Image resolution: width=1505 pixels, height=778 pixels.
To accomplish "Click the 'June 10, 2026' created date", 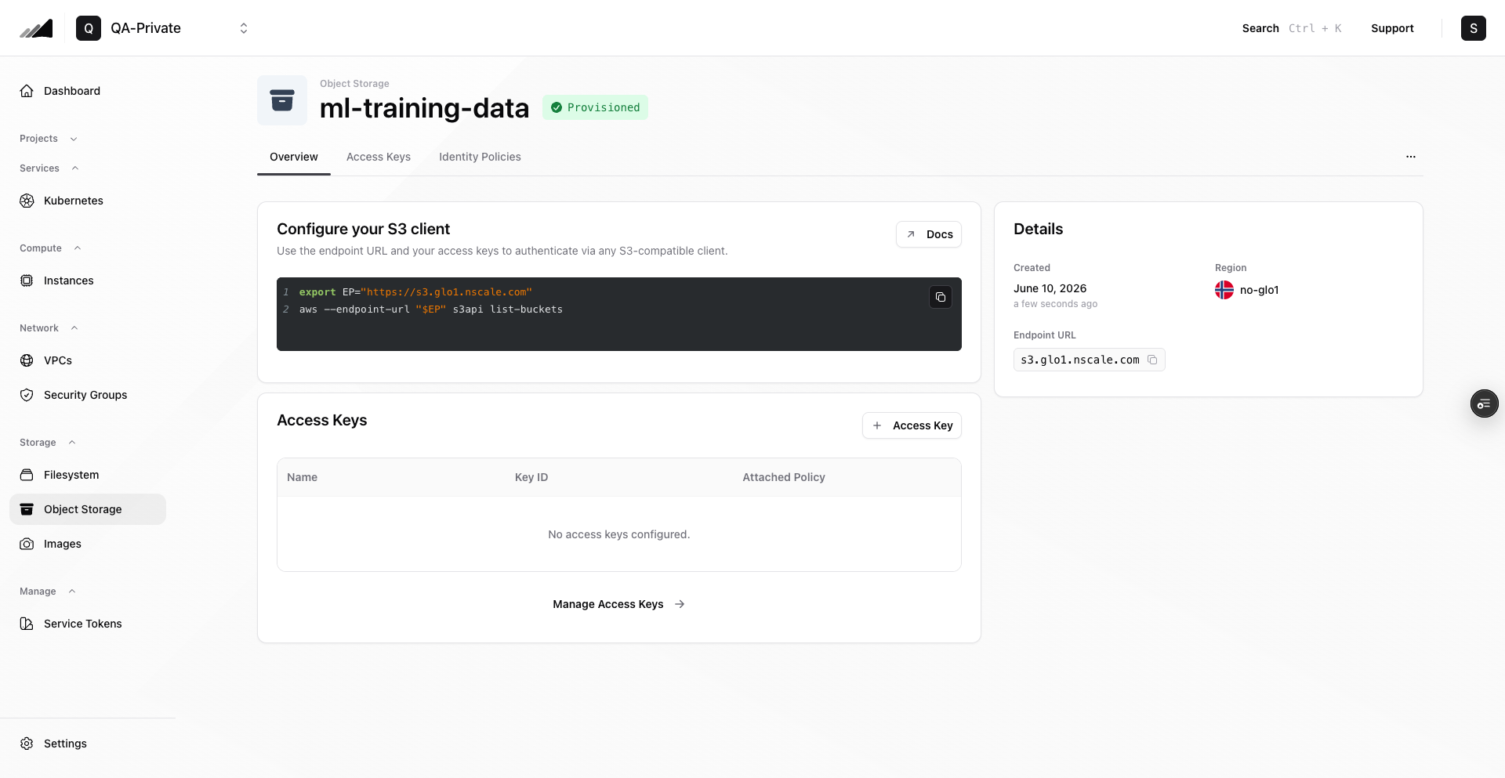I will 1050,288.
